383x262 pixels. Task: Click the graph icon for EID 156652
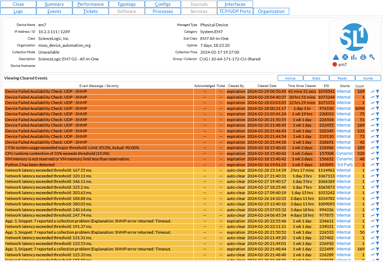[373, 159]
